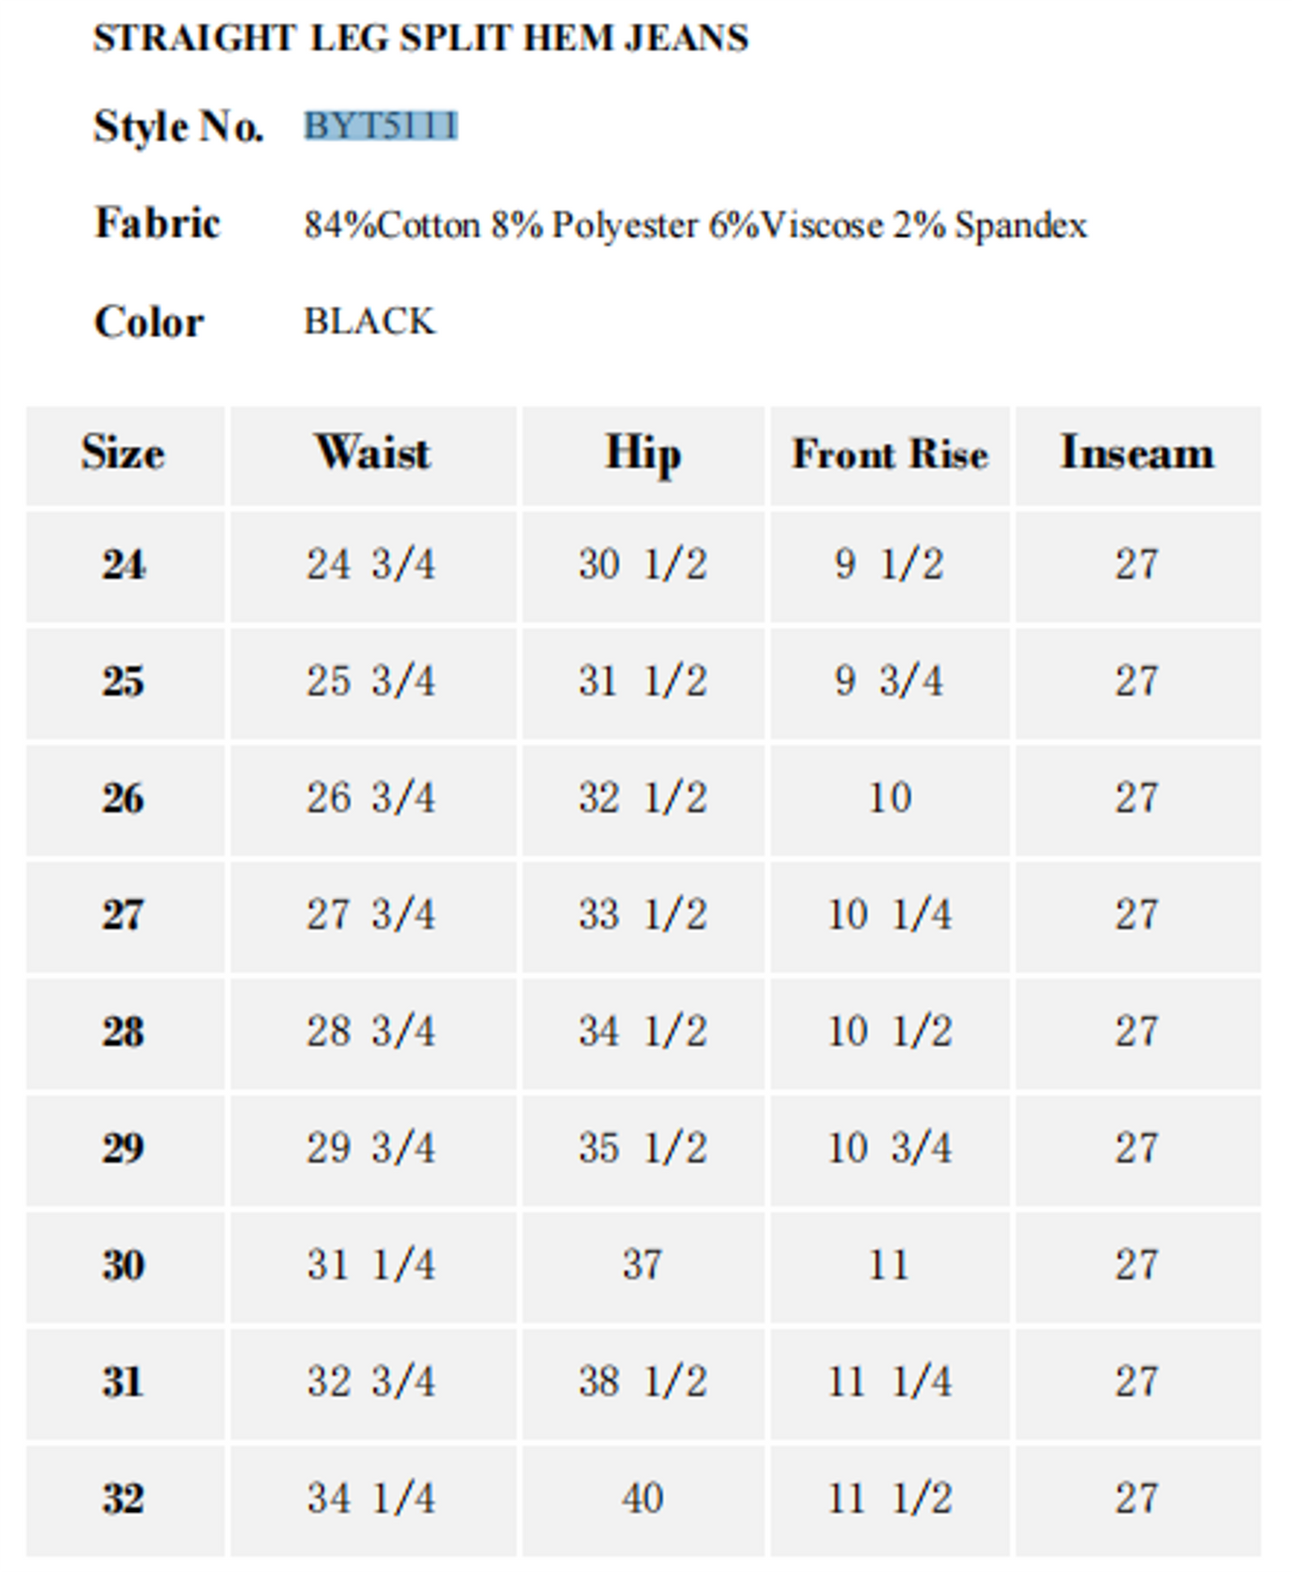
Task: Click front rise value 10 1/4
Action: pyautogui.click(x=889, y=915)
